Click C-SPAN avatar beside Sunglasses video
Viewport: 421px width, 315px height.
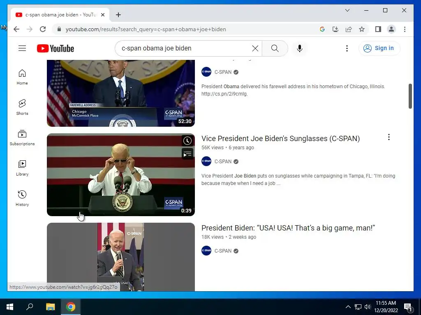click(x=206, y=161)
